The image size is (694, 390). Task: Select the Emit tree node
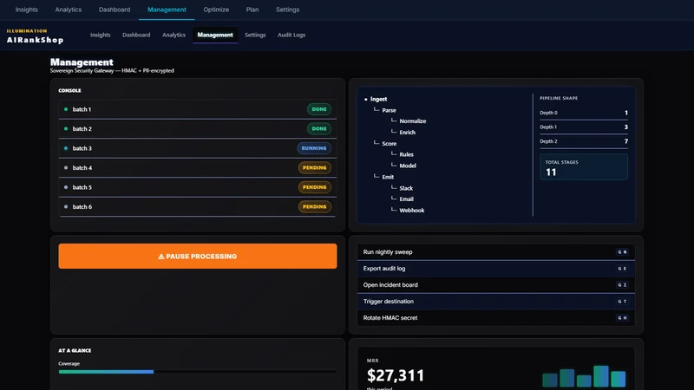388,177
